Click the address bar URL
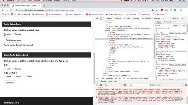This screenshot has height=105, width=188. tap(46, 10)
